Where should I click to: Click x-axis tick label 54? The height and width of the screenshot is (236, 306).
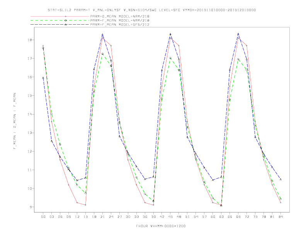click(x=196, y=217)
